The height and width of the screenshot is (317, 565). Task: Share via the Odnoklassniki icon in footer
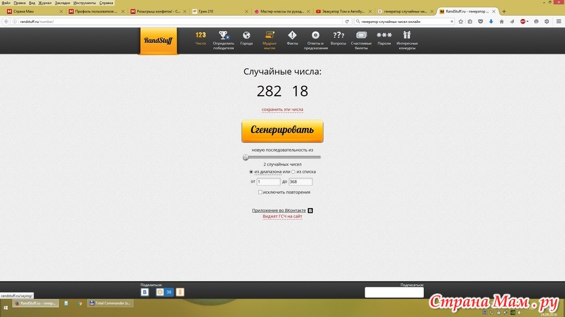point(180,292)
